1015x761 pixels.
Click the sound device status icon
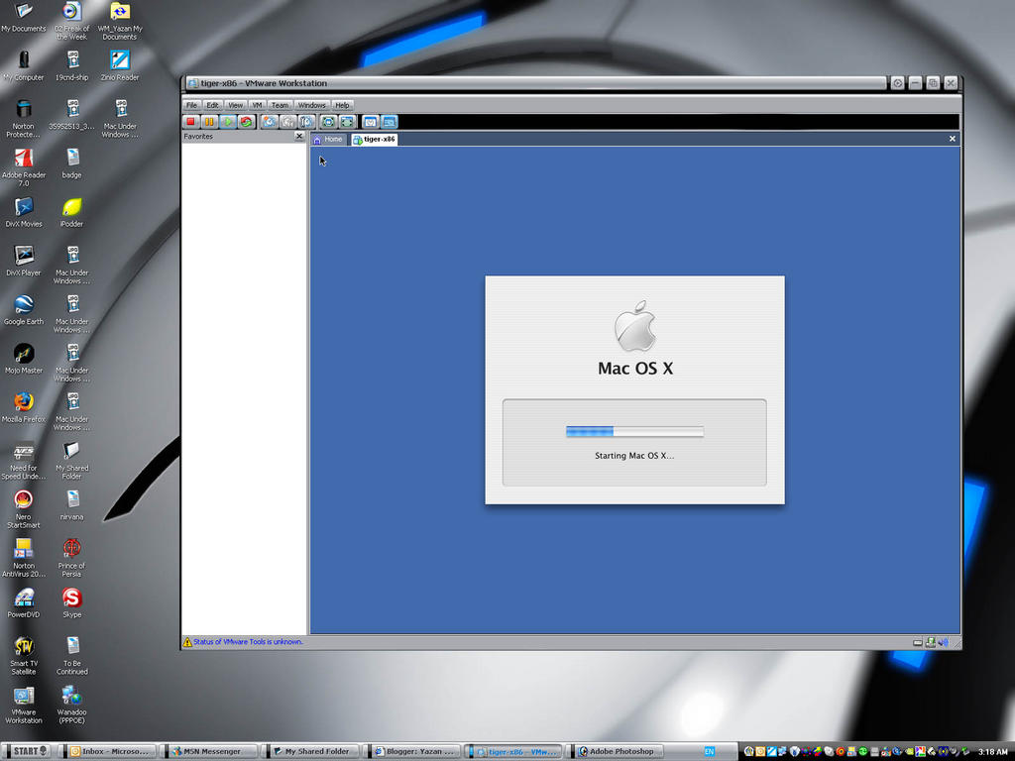[943, 642]
